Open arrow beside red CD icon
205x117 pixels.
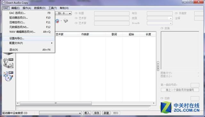pos(61,21)
